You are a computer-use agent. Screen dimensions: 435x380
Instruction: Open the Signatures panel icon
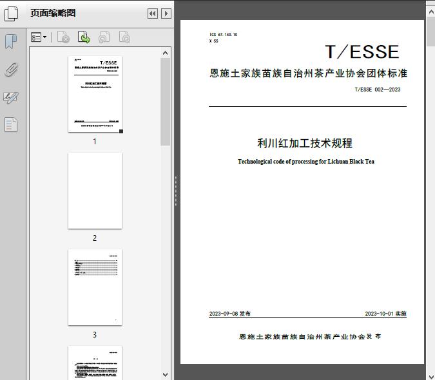point(11,97)
